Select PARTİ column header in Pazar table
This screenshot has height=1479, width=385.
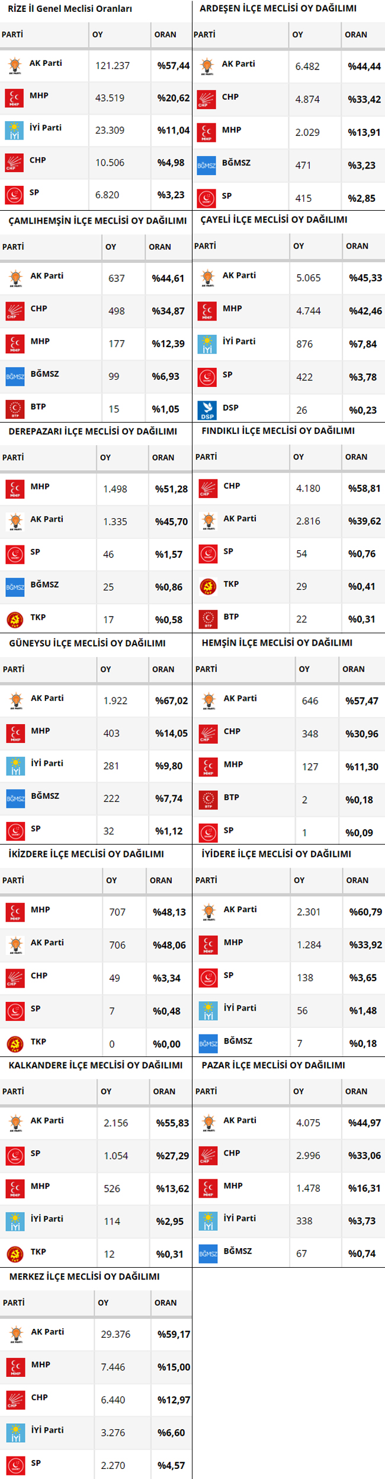tap(206, 1091)
